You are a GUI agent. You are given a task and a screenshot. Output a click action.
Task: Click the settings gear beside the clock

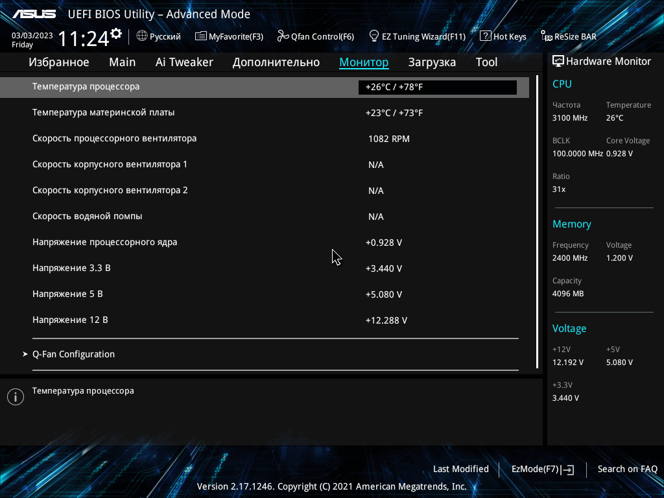(116, 34)
